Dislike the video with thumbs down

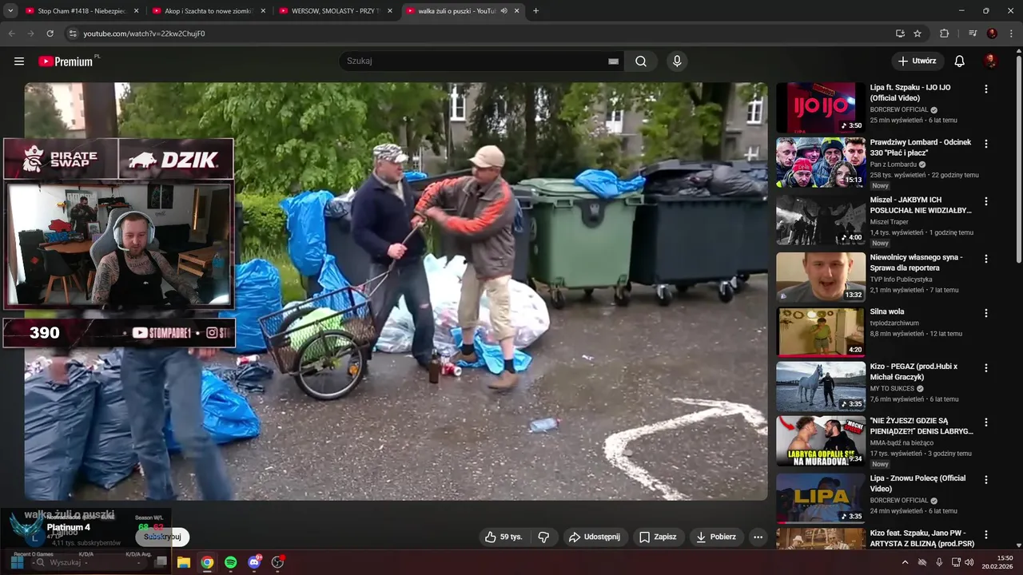click(543, 537)
